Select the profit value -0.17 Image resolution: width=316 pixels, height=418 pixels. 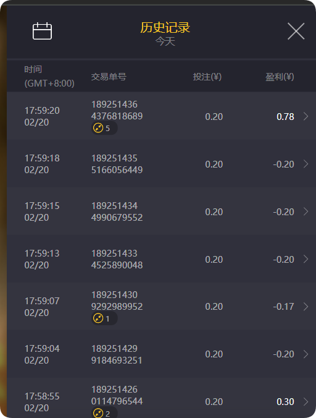(283, 307)
